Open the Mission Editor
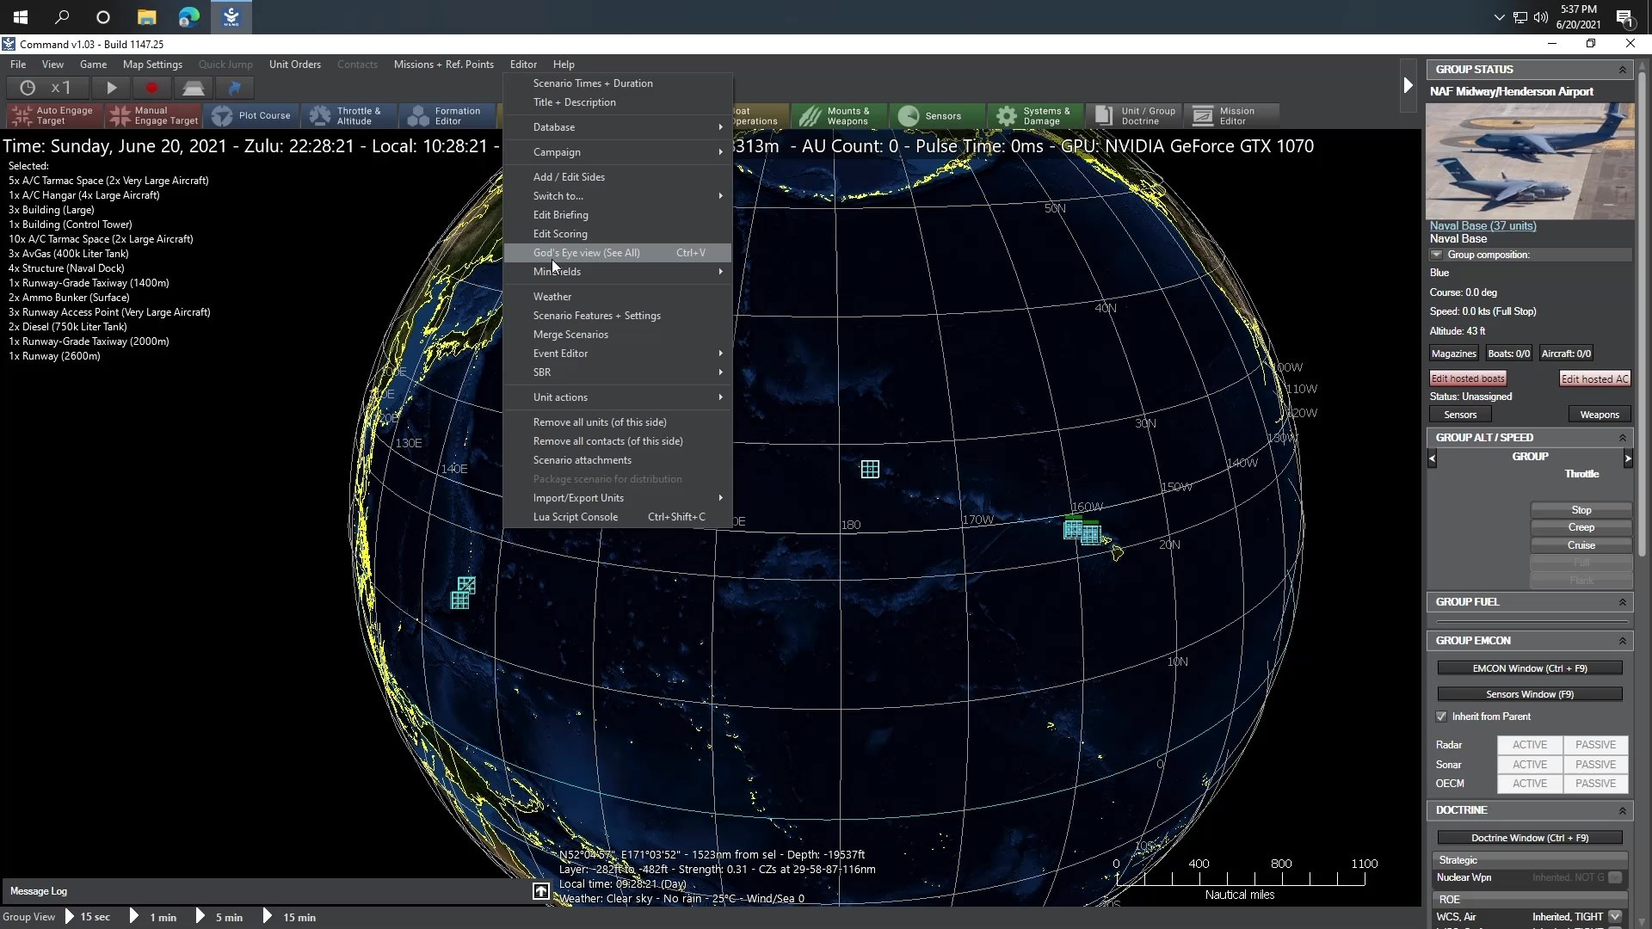This screenshot has width=1652, height=929. pyautogui.click(x=1230, y=115)
